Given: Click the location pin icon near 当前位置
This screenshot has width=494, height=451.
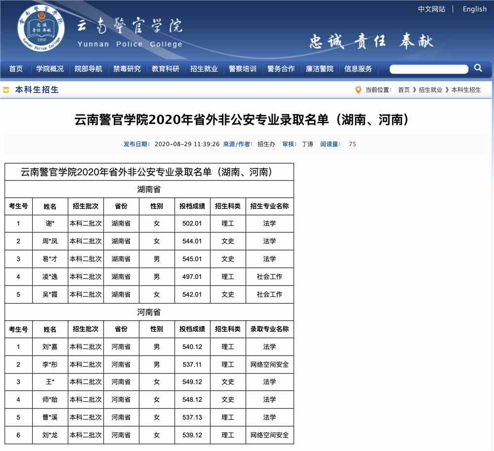Looking at the screenshot, I should [x=358, y=90].
